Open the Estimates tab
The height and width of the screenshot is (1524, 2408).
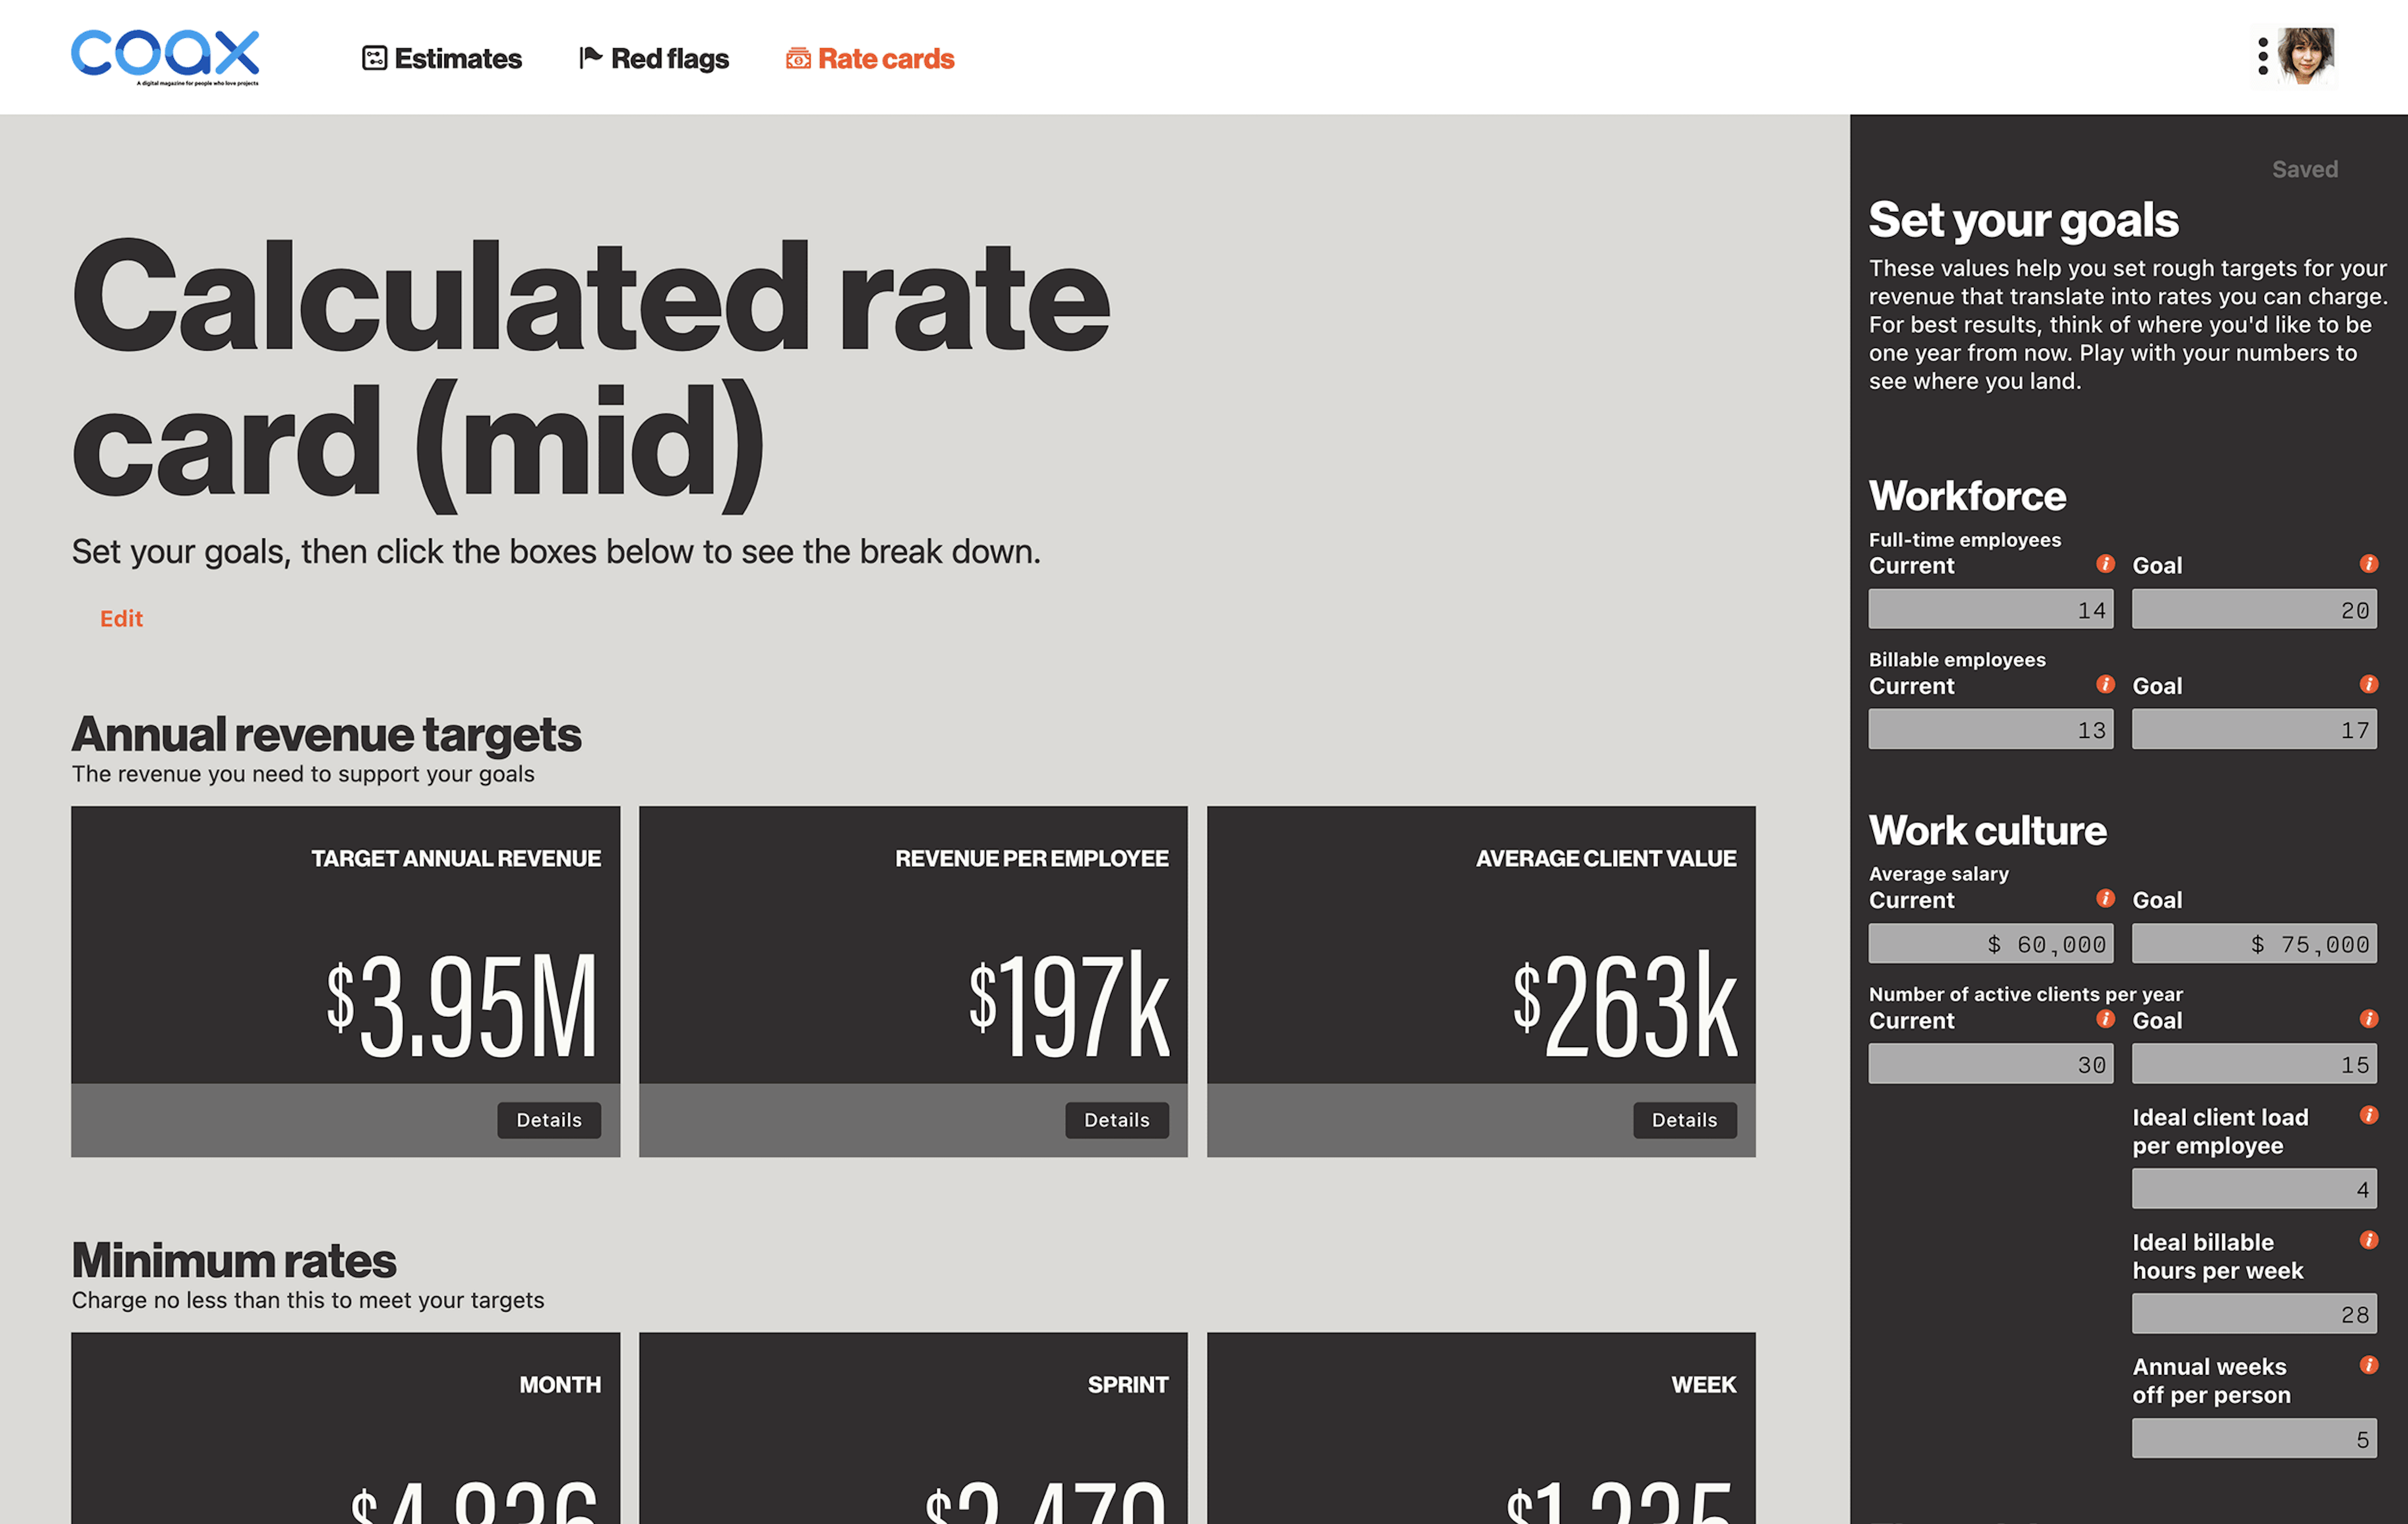point(442,58)
